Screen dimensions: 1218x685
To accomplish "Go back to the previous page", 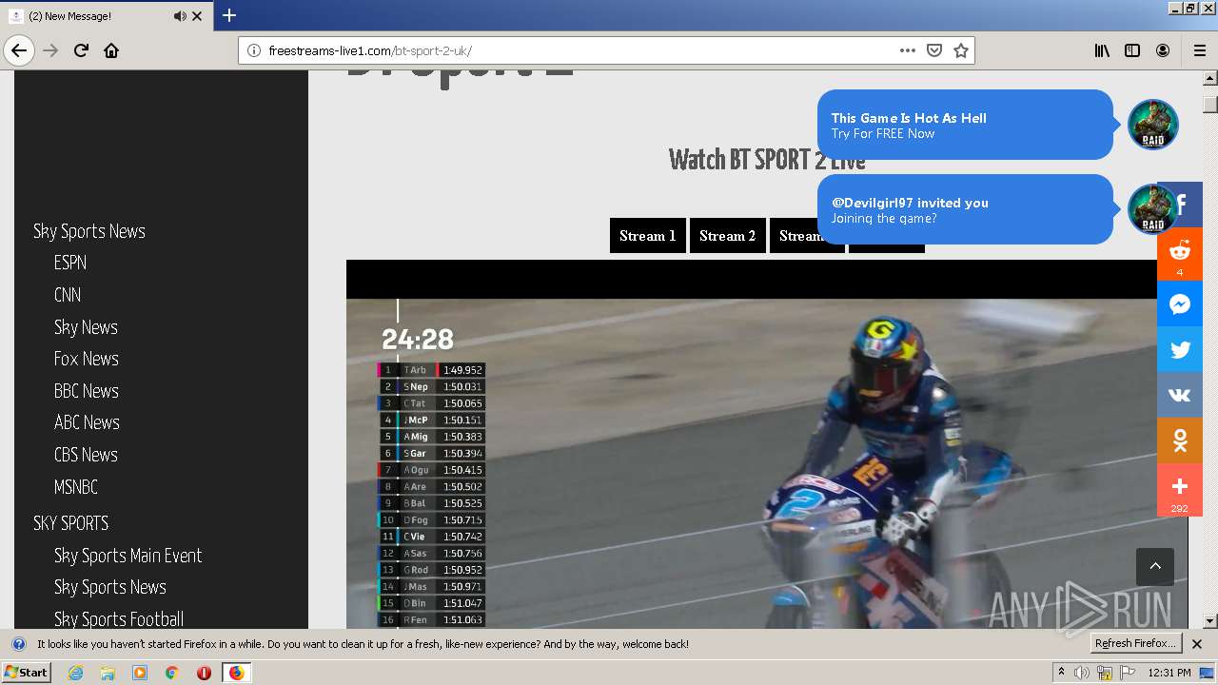I will (x=19, y=50).
